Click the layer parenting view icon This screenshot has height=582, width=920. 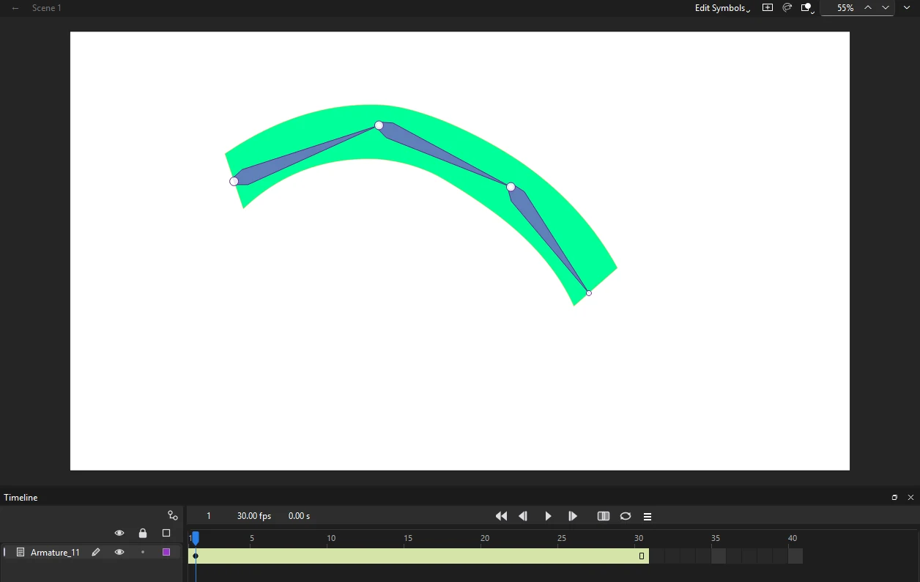pos(173,515)
